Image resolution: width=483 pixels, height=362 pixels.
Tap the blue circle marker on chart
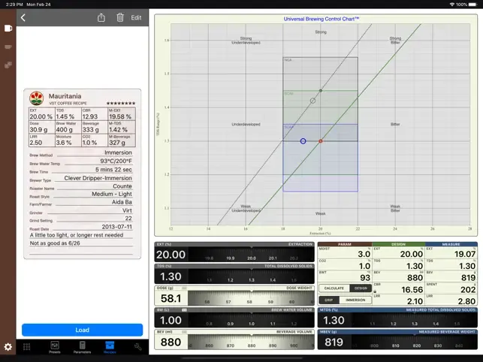(x=303, y=141)
